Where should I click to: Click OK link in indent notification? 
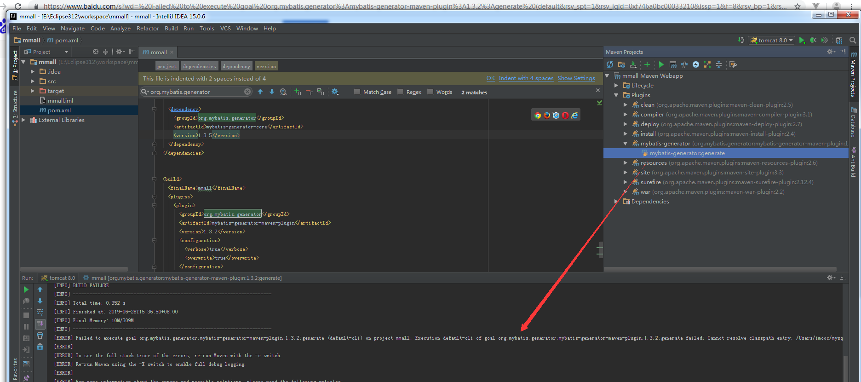(x=491, y=78)
